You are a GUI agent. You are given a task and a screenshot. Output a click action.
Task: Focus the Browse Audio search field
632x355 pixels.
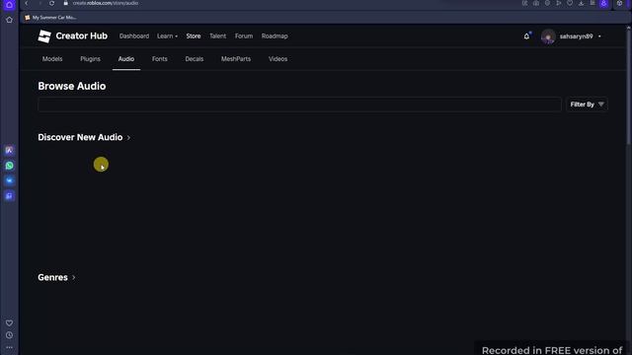coord(299,105)
